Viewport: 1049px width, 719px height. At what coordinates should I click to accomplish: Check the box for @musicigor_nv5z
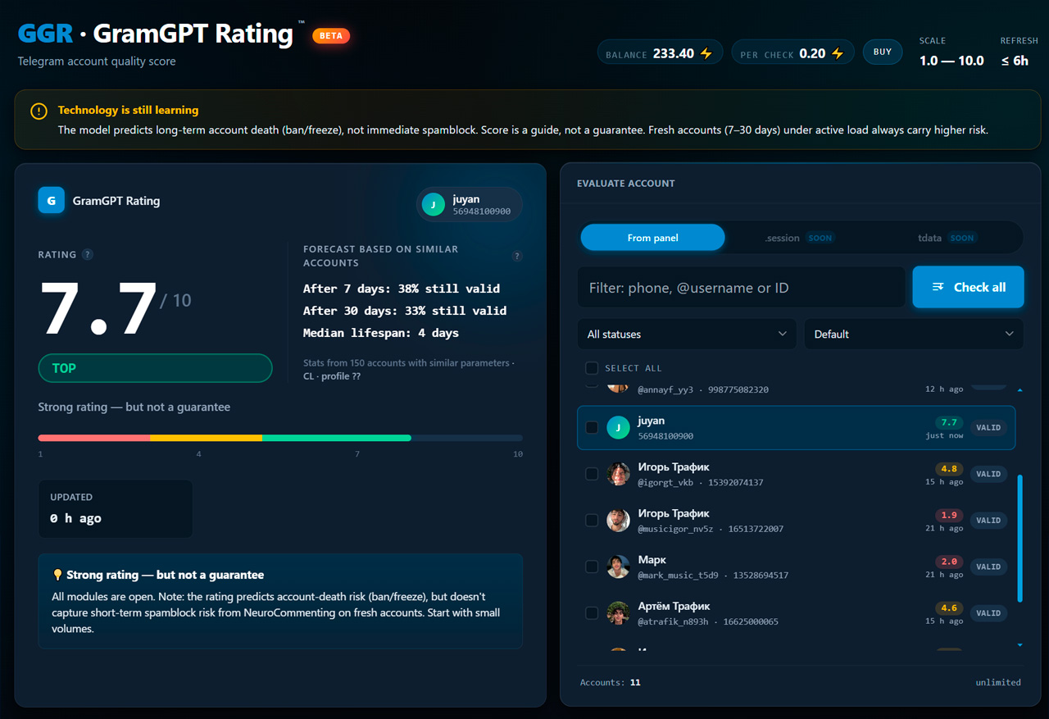592,520
